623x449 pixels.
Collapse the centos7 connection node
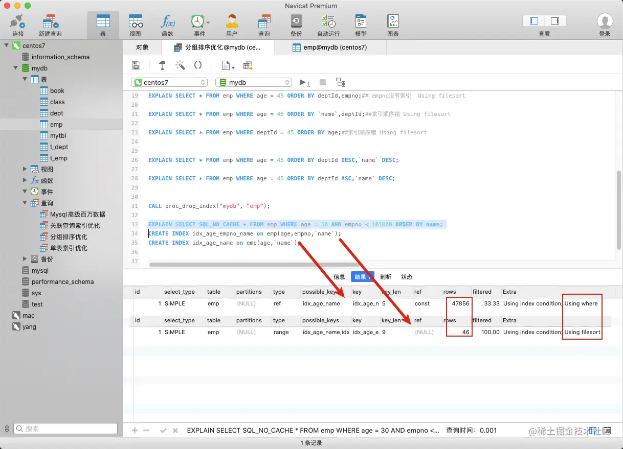coord(7,45)
